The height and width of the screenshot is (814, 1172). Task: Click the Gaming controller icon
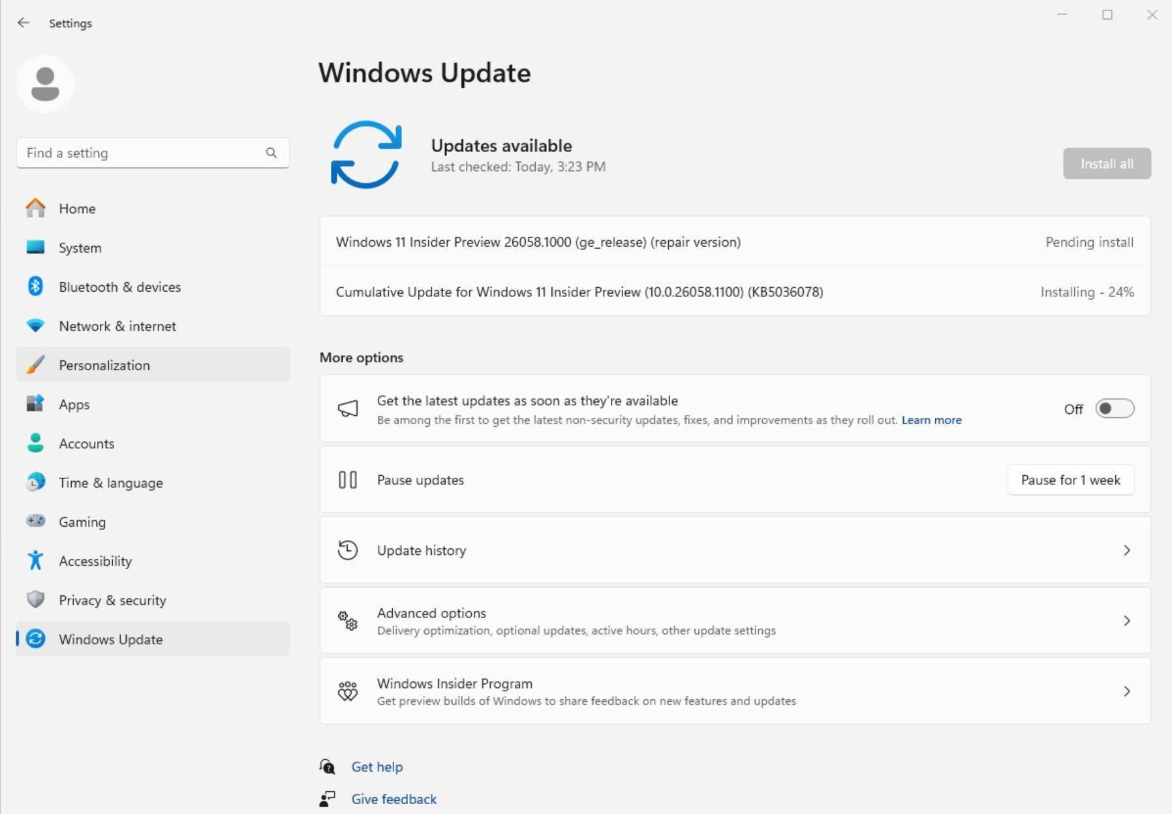pos(35,521)
